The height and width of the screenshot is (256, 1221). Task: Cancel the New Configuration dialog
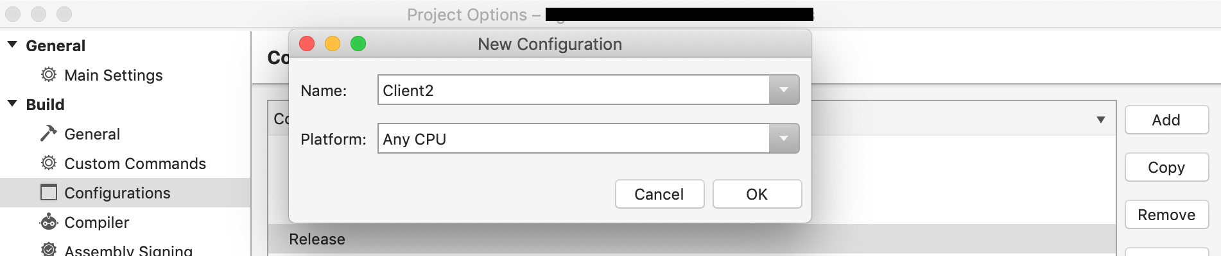point(659,194)
